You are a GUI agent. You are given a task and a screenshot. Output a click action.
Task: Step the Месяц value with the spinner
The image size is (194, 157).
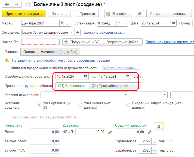coord(68,23)
